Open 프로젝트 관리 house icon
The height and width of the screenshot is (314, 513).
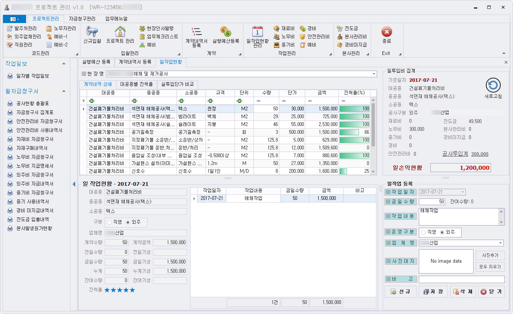(x=120, y=32)
